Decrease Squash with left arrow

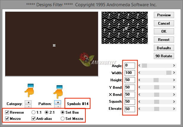(139, 101)
